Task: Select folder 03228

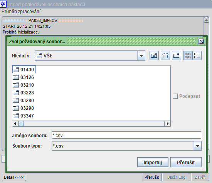Action: coord(23,93)
